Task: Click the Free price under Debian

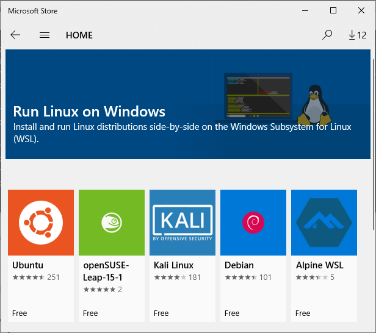Action: (232, 313)
